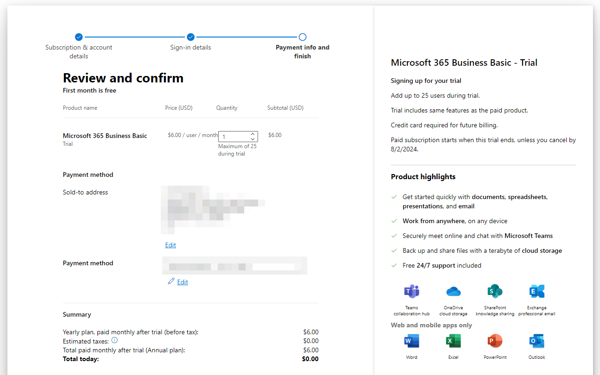Click the 'First month is free' text

pos(89,90)
